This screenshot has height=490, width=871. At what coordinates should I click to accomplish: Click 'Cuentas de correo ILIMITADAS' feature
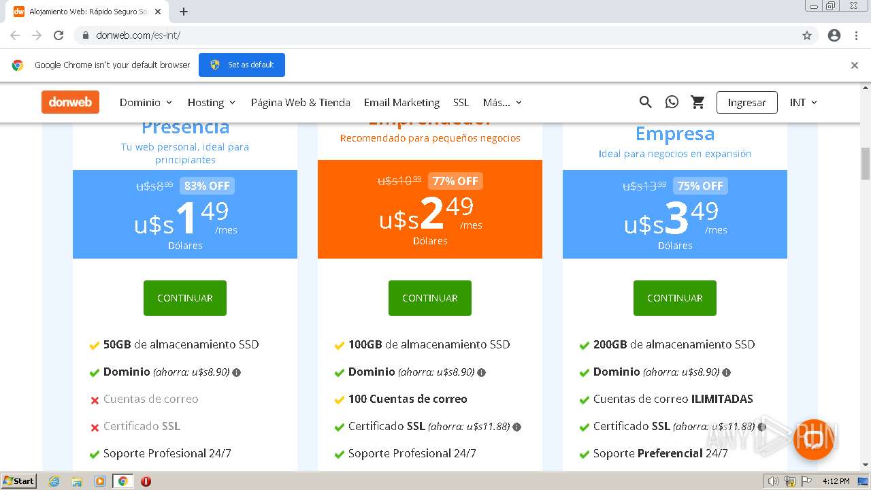coord(673,399)
